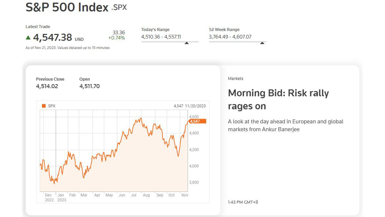The width and height of the screenshot is (385, 217).
Task: Click the 1:43 PM GMT+8 timestamp
Action: point(243,202)
